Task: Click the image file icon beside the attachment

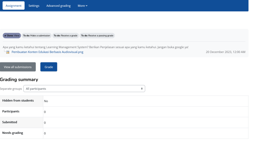Action: point(8,52)
